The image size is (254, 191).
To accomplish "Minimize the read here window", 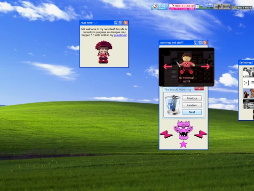I will (x=116, y=23).
